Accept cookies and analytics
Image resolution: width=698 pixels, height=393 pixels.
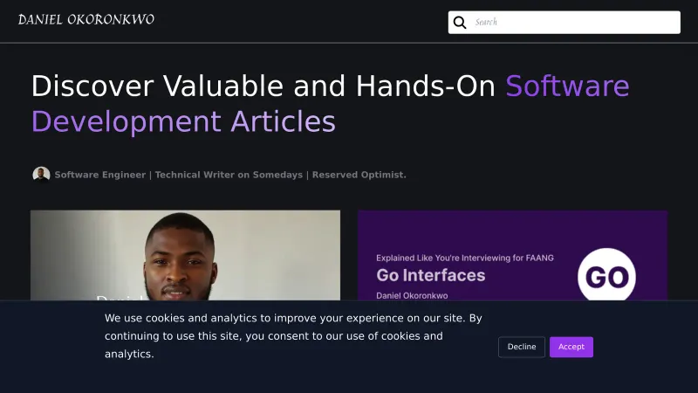(571, 347)
